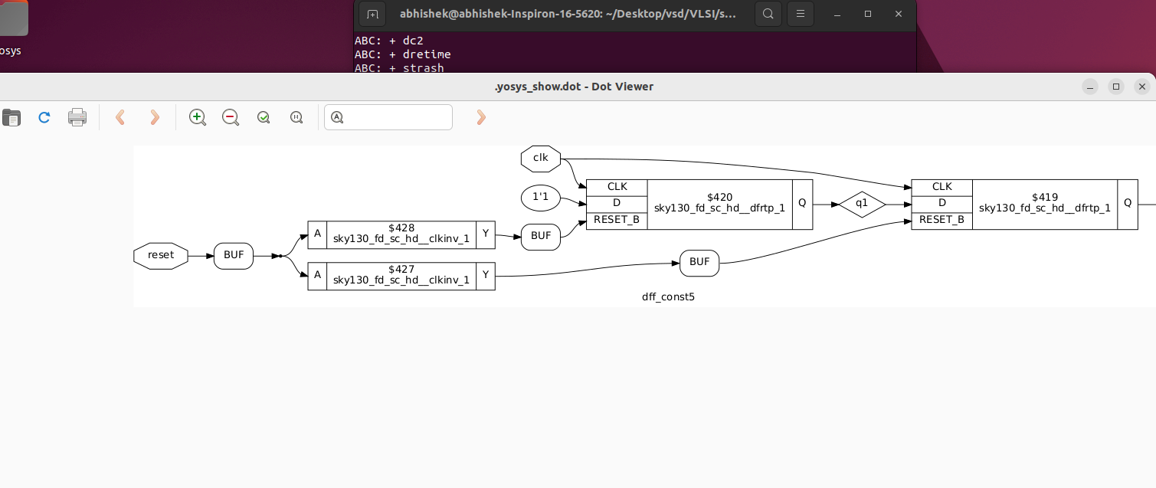Select the reset input node
Viewport: 1156px width, 488px height.
click(x=160, y=255)
